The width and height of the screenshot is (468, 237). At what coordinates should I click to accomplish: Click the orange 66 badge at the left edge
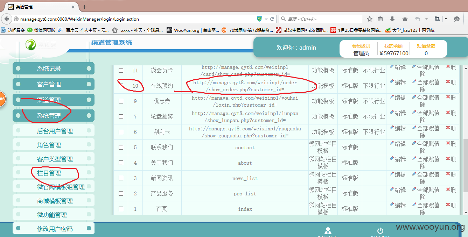pos(2,99)
